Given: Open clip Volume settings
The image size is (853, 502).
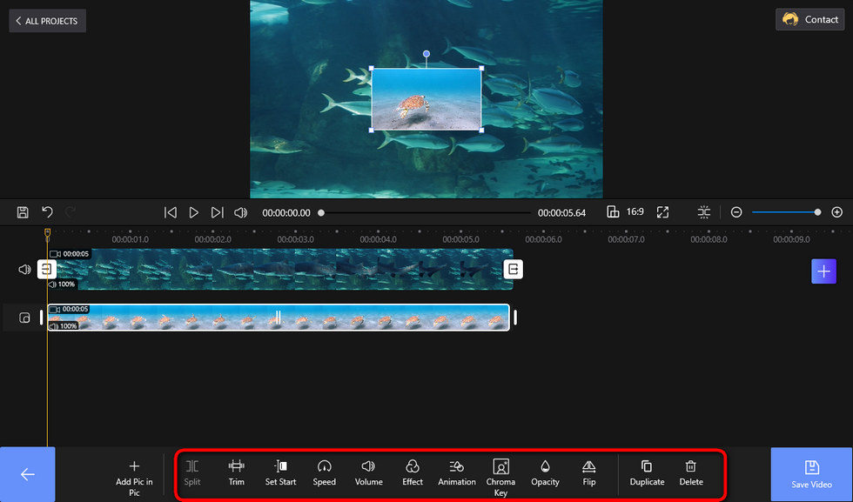Looking at the screenshot, I should [x=369, y=472].
